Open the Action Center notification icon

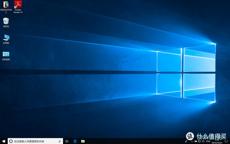point(226,141)
